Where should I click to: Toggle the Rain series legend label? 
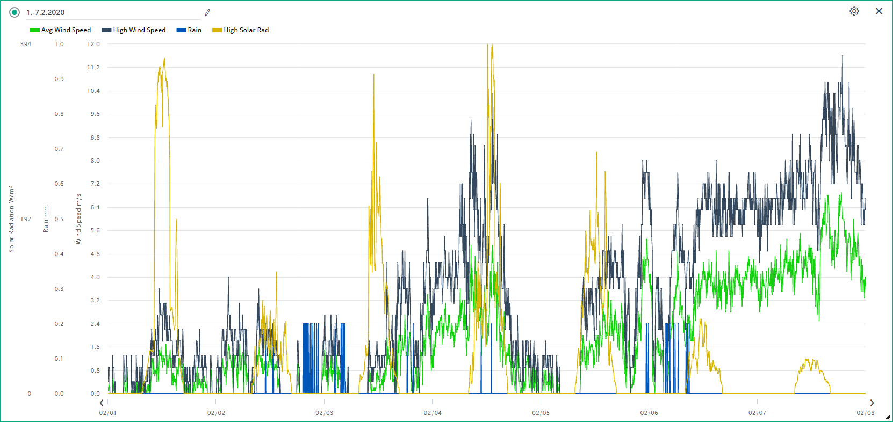195,30
